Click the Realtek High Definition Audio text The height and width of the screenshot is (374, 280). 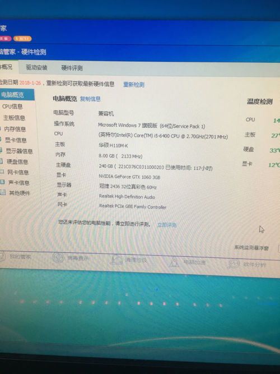127,197
